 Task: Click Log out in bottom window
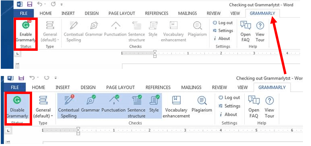coord(229,98)
